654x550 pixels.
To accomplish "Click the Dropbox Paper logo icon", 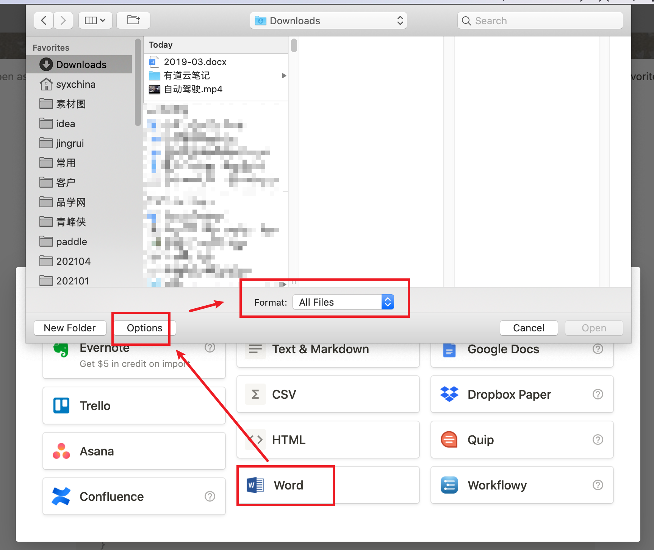I will [x=449, y=394].
